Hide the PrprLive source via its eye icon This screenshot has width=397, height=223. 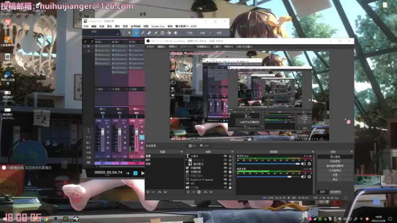tap(225, 179)
